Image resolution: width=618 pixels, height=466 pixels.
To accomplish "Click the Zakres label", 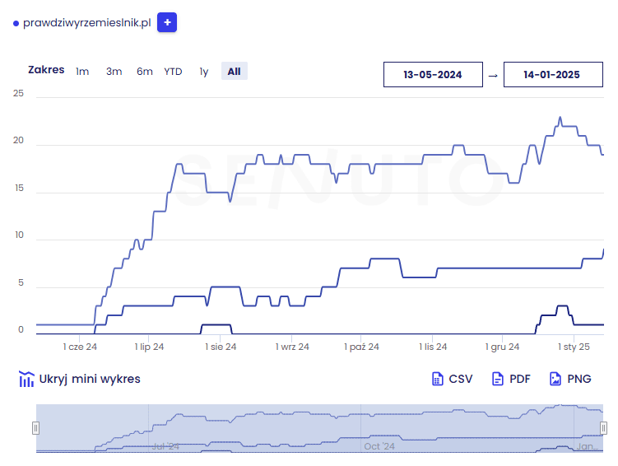I will coord(46,70).
